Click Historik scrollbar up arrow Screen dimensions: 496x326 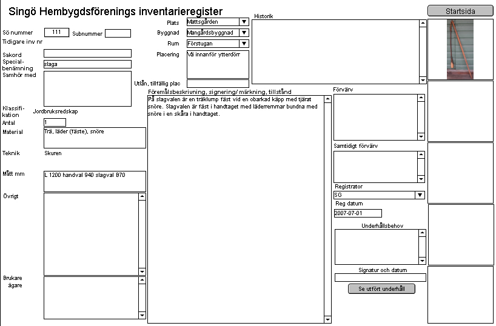423,23
